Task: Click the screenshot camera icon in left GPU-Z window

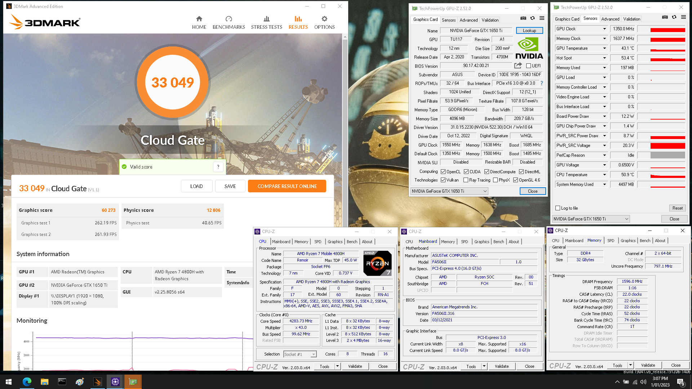Action: click(x=523, y=18)
